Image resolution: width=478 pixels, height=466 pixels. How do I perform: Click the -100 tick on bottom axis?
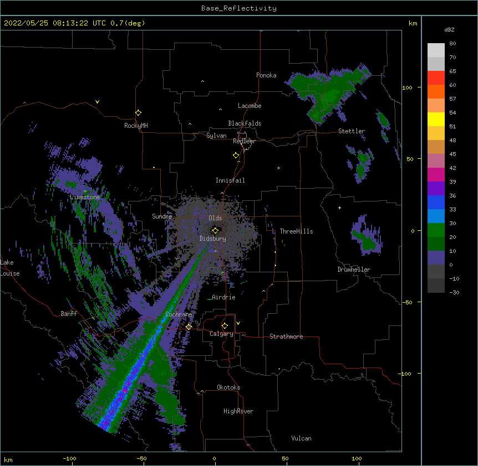click(70, 459)
